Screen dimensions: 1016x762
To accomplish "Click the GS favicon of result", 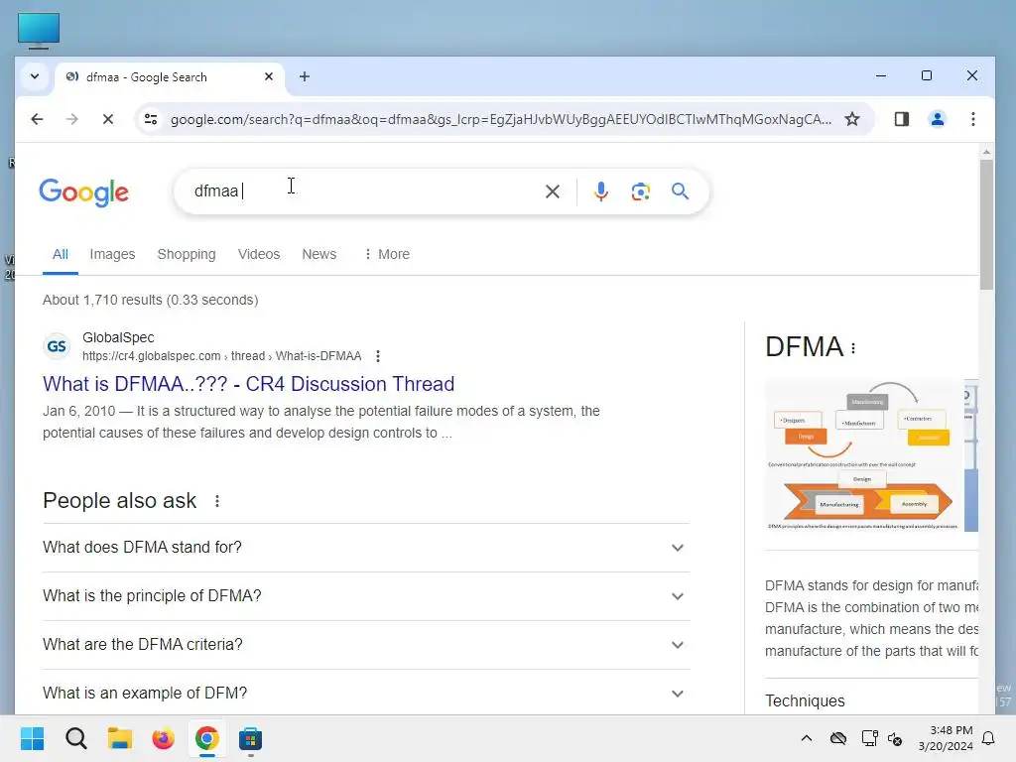I will click(57, 346).
